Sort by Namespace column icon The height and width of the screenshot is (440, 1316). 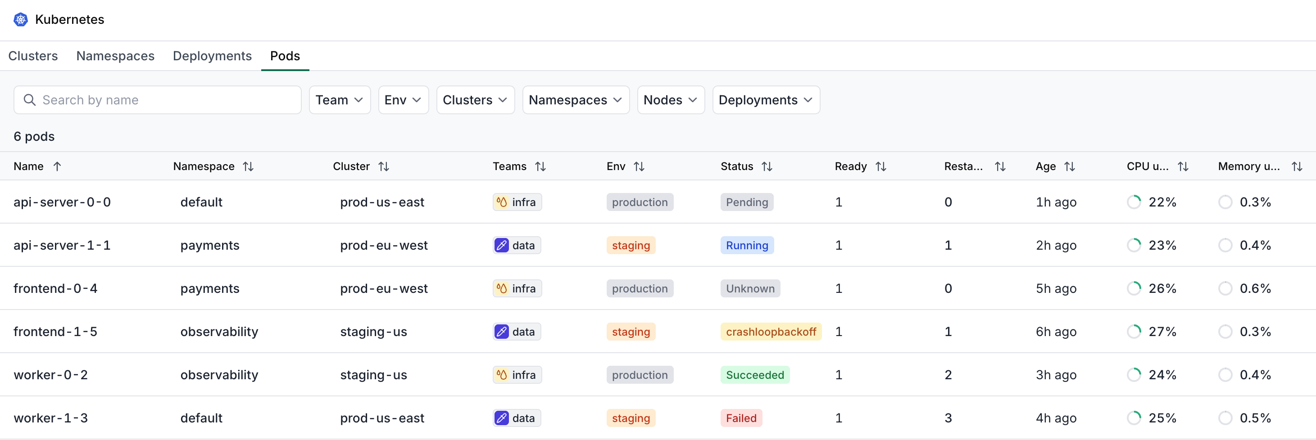[248, 166]
